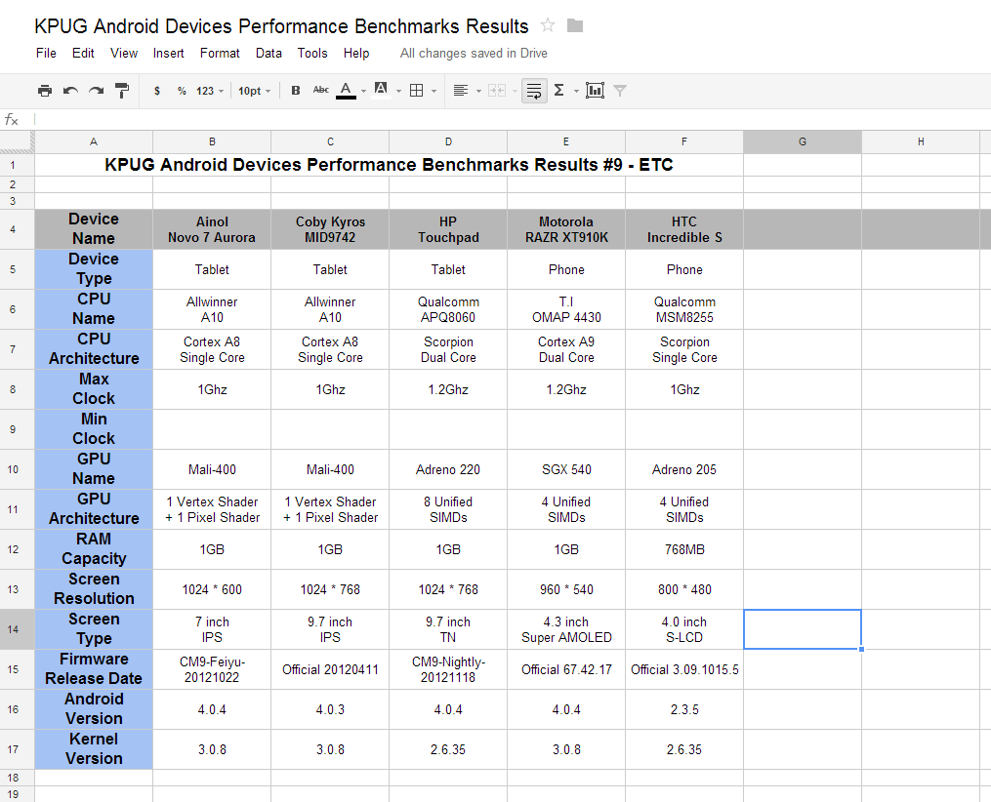Click the '4.3 inch Super AMOLED' cell
Image resolution: width=991 pixels, height=802 pixels.
(x=566, y=629)
